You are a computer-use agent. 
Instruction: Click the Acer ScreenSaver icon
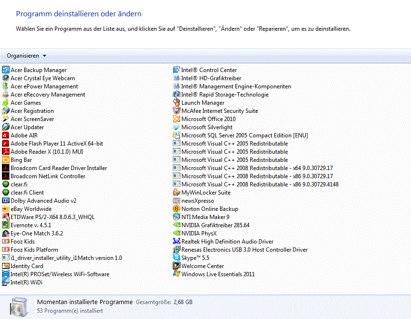[x=5, y=119]
